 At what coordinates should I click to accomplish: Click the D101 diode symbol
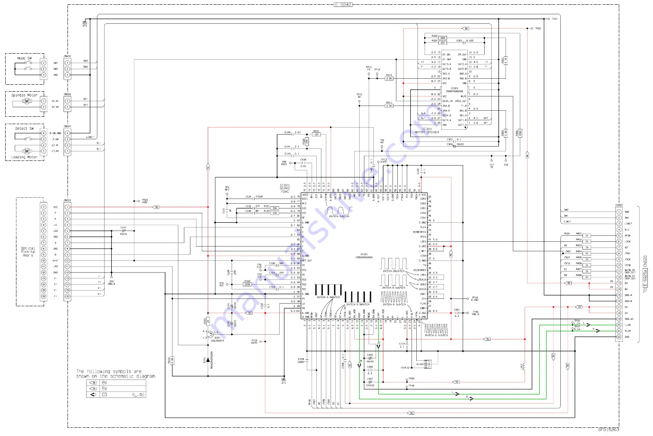(x=207, y=359)
